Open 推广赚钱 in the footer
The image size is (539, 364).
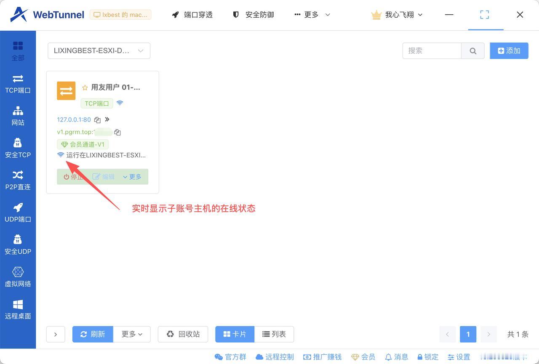[x=323, y=357]
